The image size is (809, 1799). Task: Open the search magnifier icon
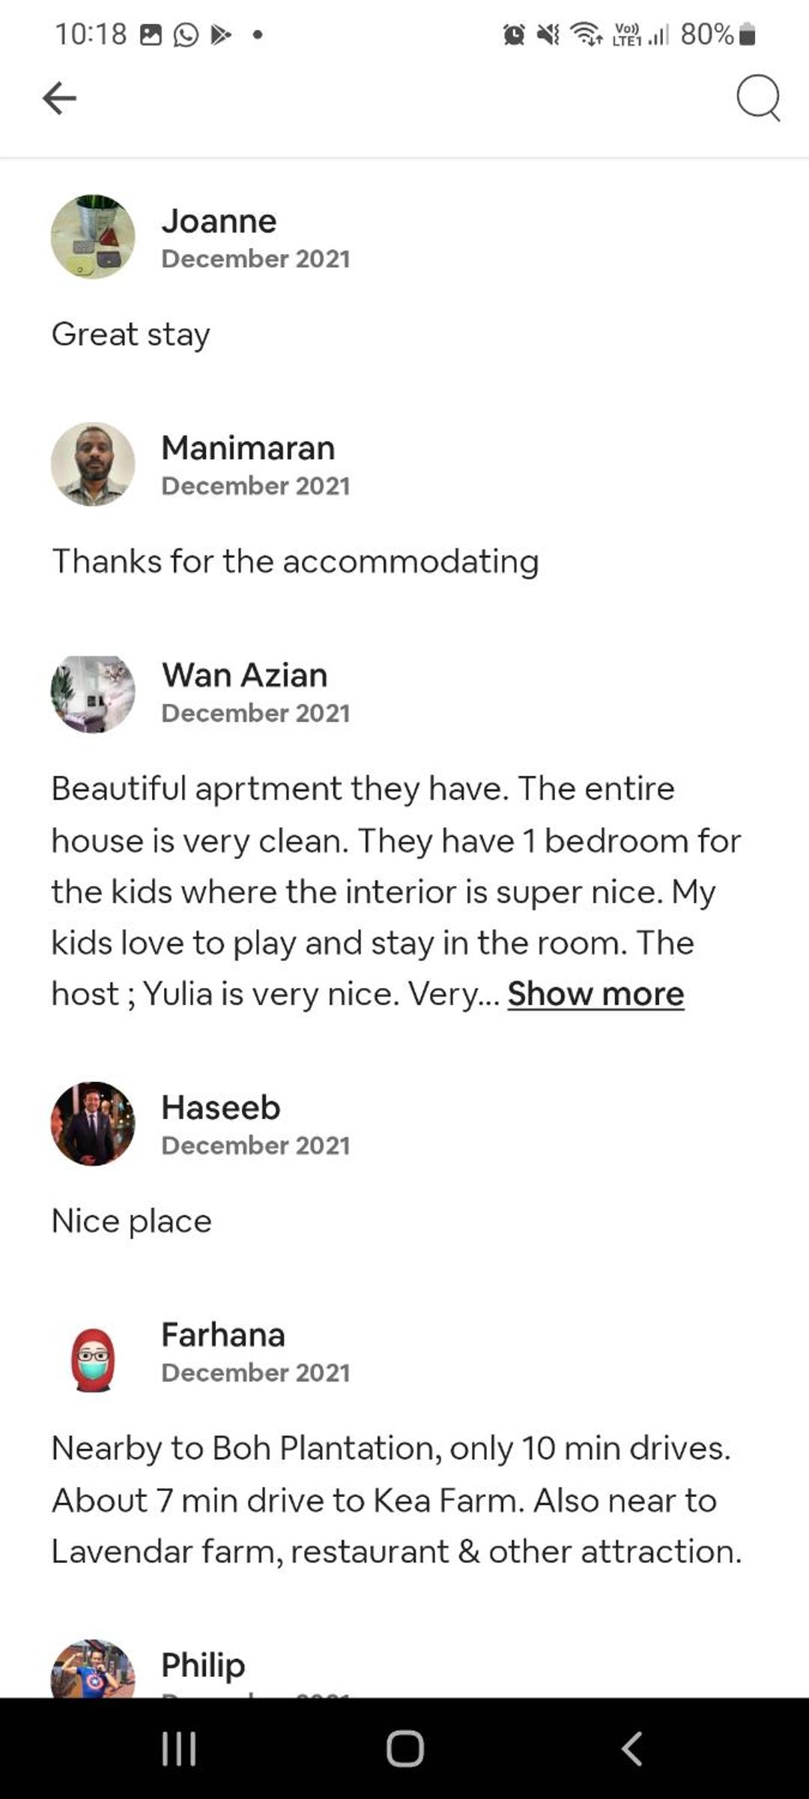coord(758,98)
